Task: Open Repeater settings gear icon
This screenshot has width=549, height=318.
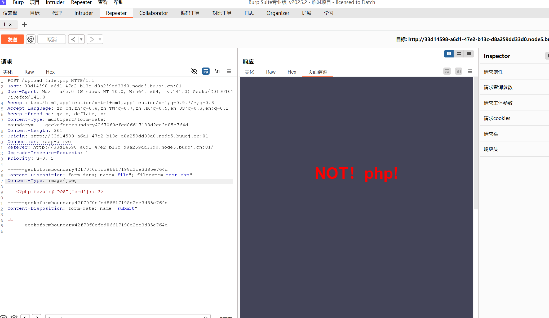Action: click(31, 39)
